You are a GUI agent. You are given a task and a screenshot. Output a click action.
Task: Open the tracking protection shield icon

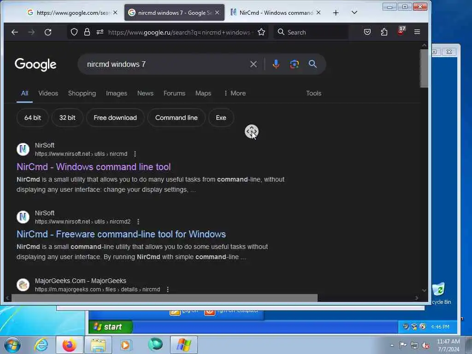tap(74, 32)
